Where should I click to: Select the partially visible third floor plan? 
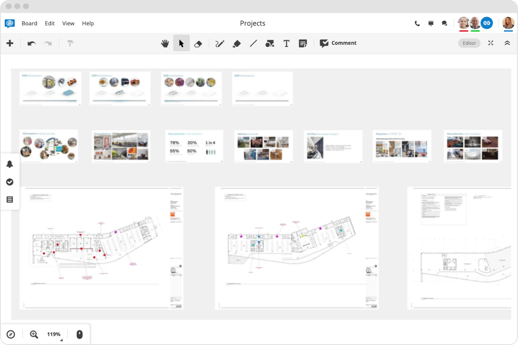pos(459,248)
